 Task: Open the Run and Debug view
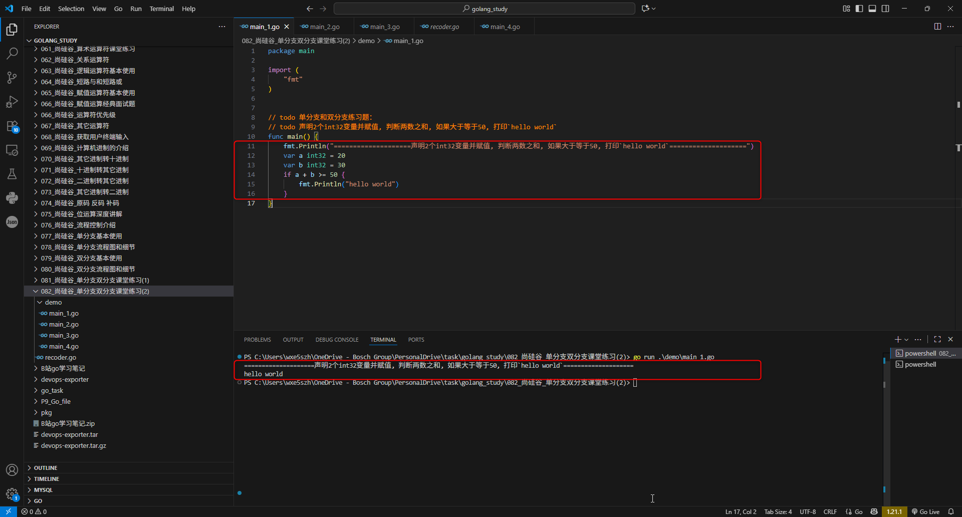point(12,102)
